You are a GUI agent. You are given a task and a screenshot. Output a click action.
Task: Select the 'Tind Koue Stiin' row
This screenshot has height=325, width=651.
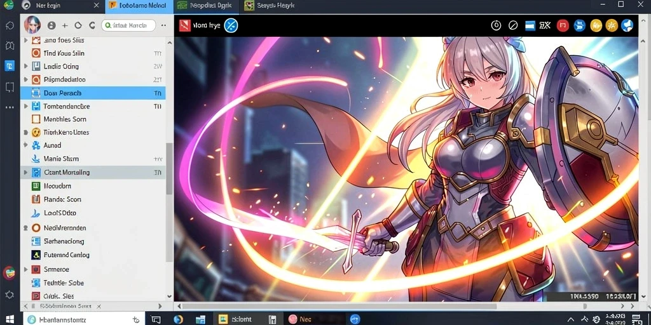click(93, 53)
